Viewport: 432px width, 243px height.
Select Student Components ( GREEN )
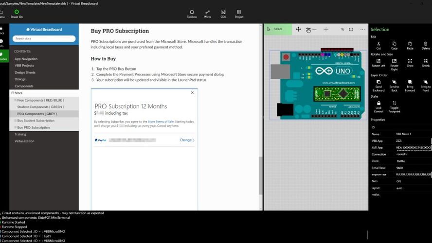pyautogui.click(x=40, y=107)
